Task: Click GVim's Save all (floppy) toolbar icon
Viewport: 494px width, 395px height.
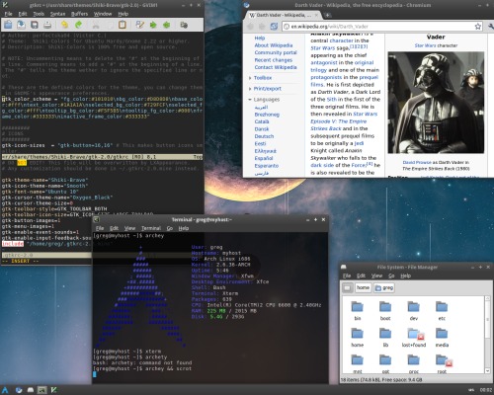Action: point(35,25)
